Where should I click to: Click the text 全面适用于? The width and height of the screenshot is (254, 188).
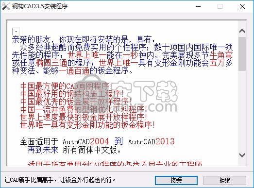click(x=39, y=141)
